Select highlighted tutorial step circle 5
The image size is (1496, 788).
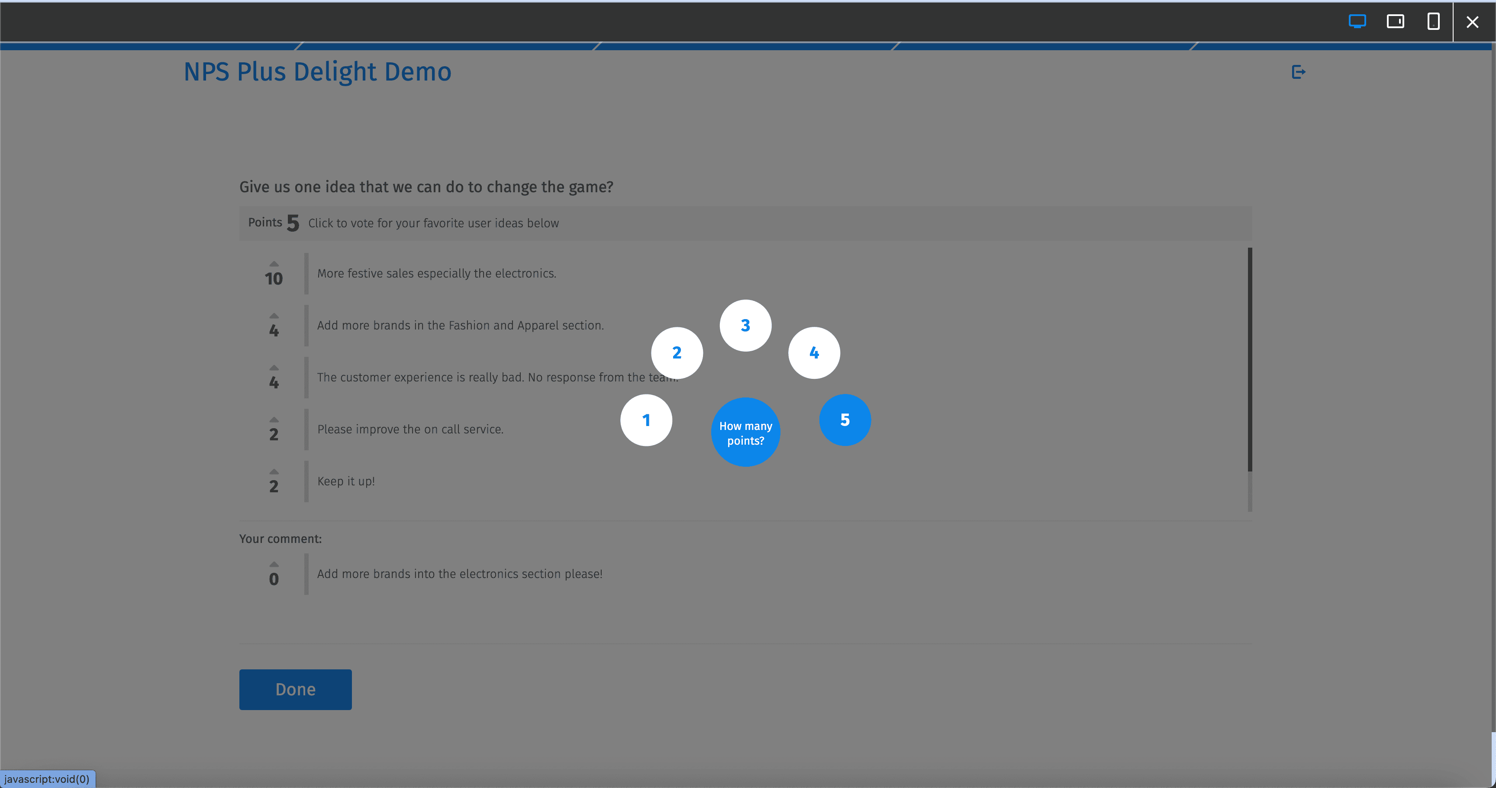845,420
